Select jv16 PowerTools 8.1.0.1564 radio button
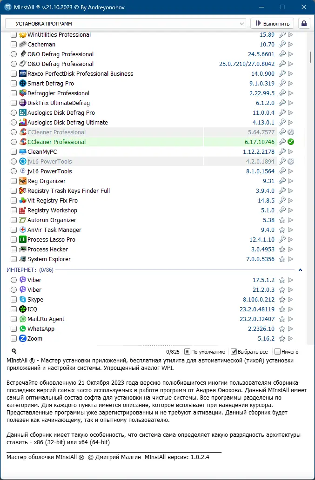 [x=13, y=171]
